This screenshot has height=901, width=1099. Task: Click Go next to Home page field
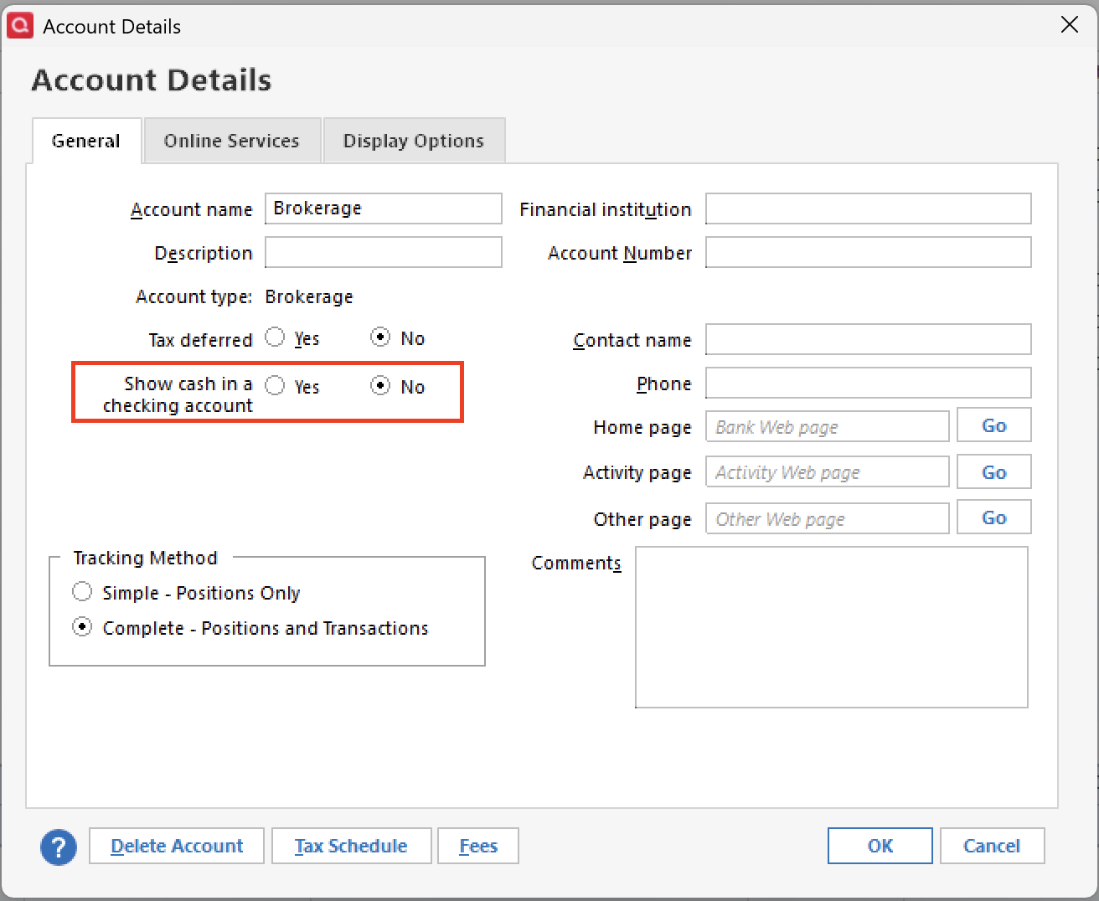tap(993, 425)
